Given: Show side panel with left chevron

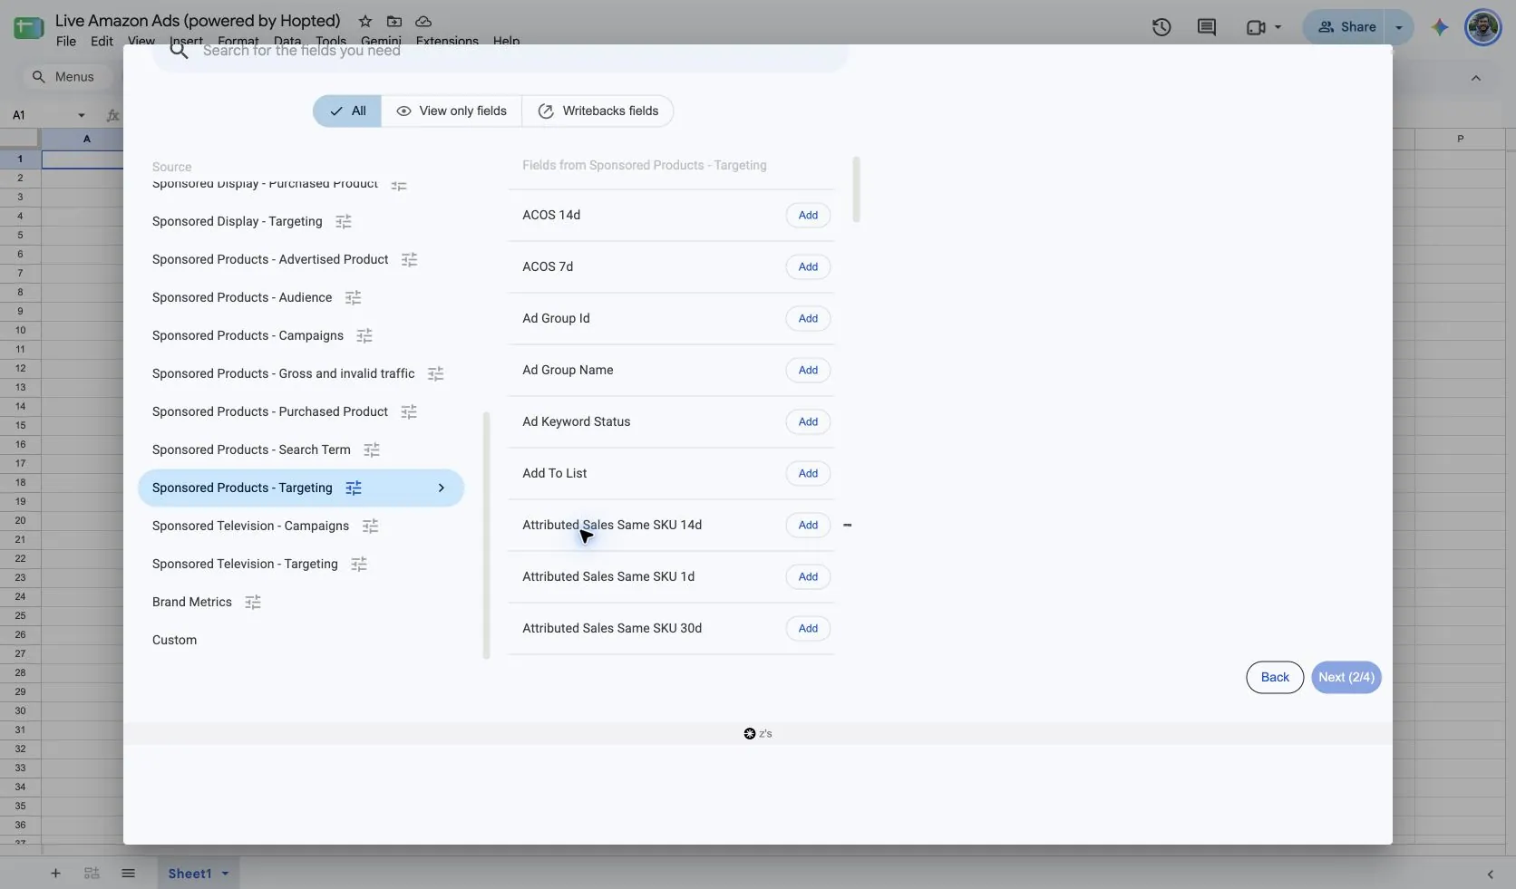Looking at the screenshot, I should tap(1491, 875).
